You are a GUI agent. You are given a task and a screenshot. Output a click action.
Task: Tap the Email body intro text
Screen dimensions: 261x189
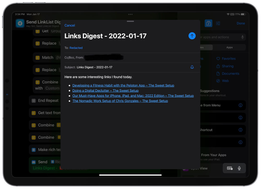point(98,77)
